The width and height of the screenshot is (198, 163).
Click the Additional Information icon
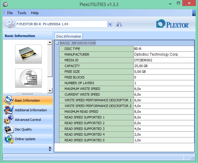click(8, 110)
